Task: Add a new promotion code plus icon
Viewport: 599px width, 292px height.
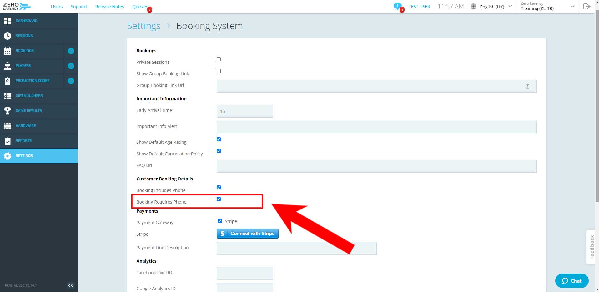Action: pyautogui.click(x=71, y=81)
